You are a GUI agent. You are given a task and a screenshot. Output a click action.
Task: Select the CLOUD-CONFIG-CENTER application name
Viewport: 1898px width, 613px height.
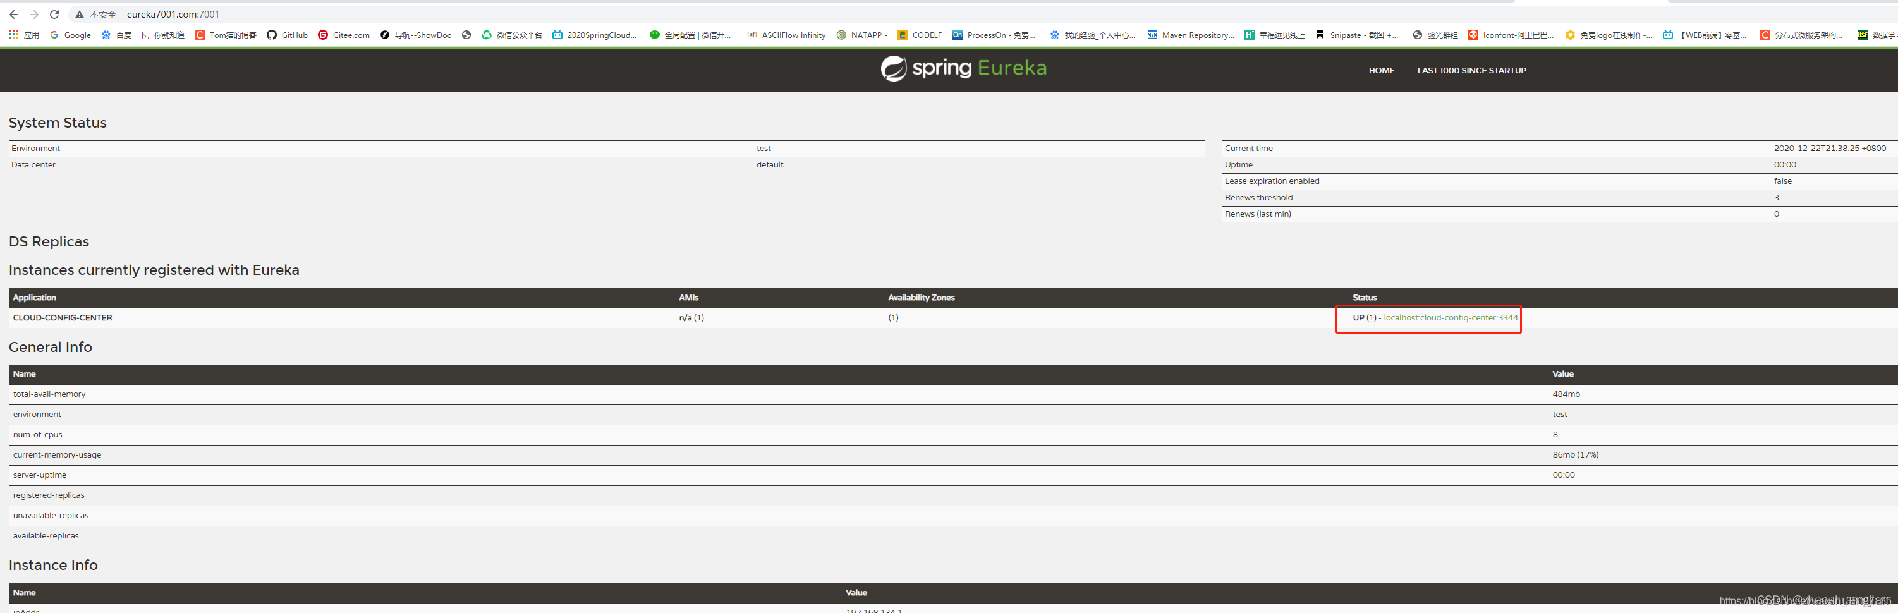click(63, 317)
